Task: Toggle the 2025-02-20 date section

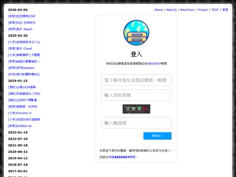Action: pyautogui.click(x=18, y=36)
